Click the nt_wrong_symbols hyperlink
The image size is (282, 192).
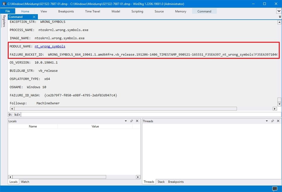click(x=50, y=46)
